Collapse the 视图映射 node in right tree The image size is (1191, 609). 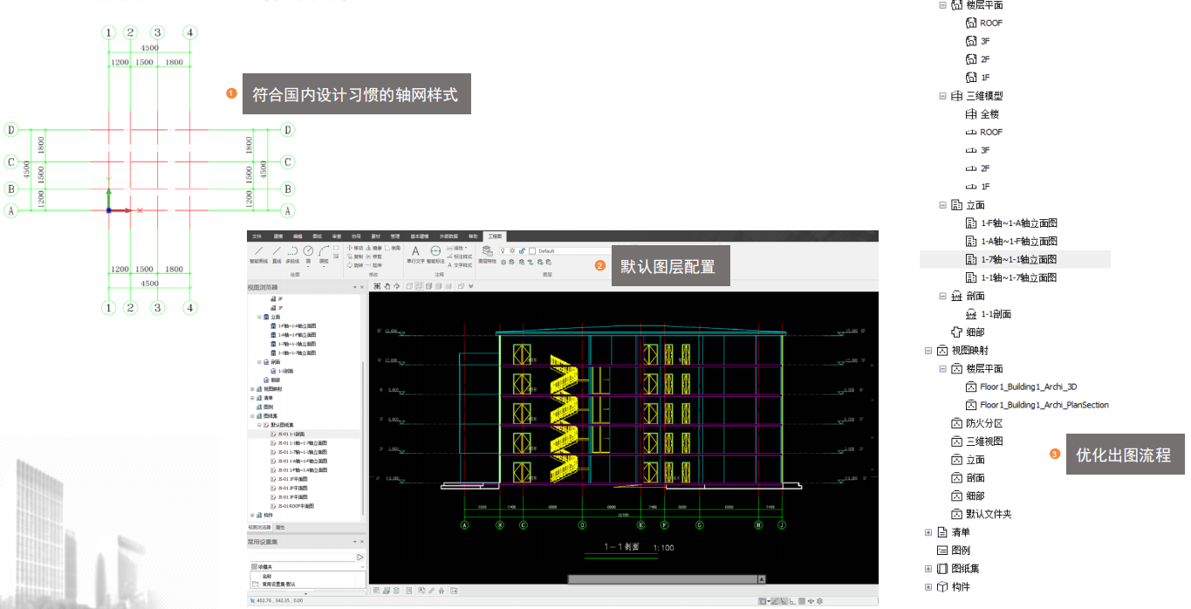pos(928,351)
